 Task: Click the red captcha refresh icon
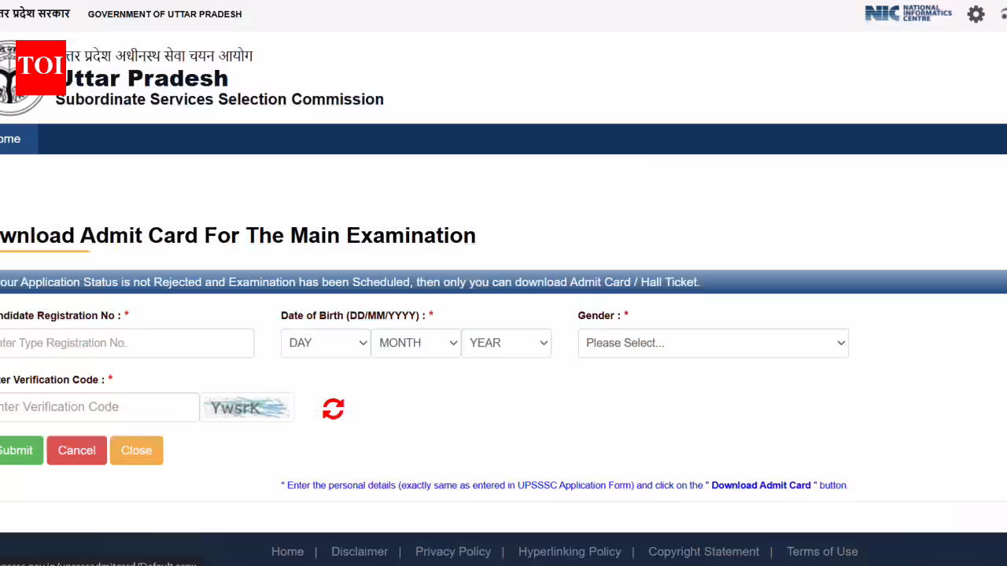pos(333,409)
